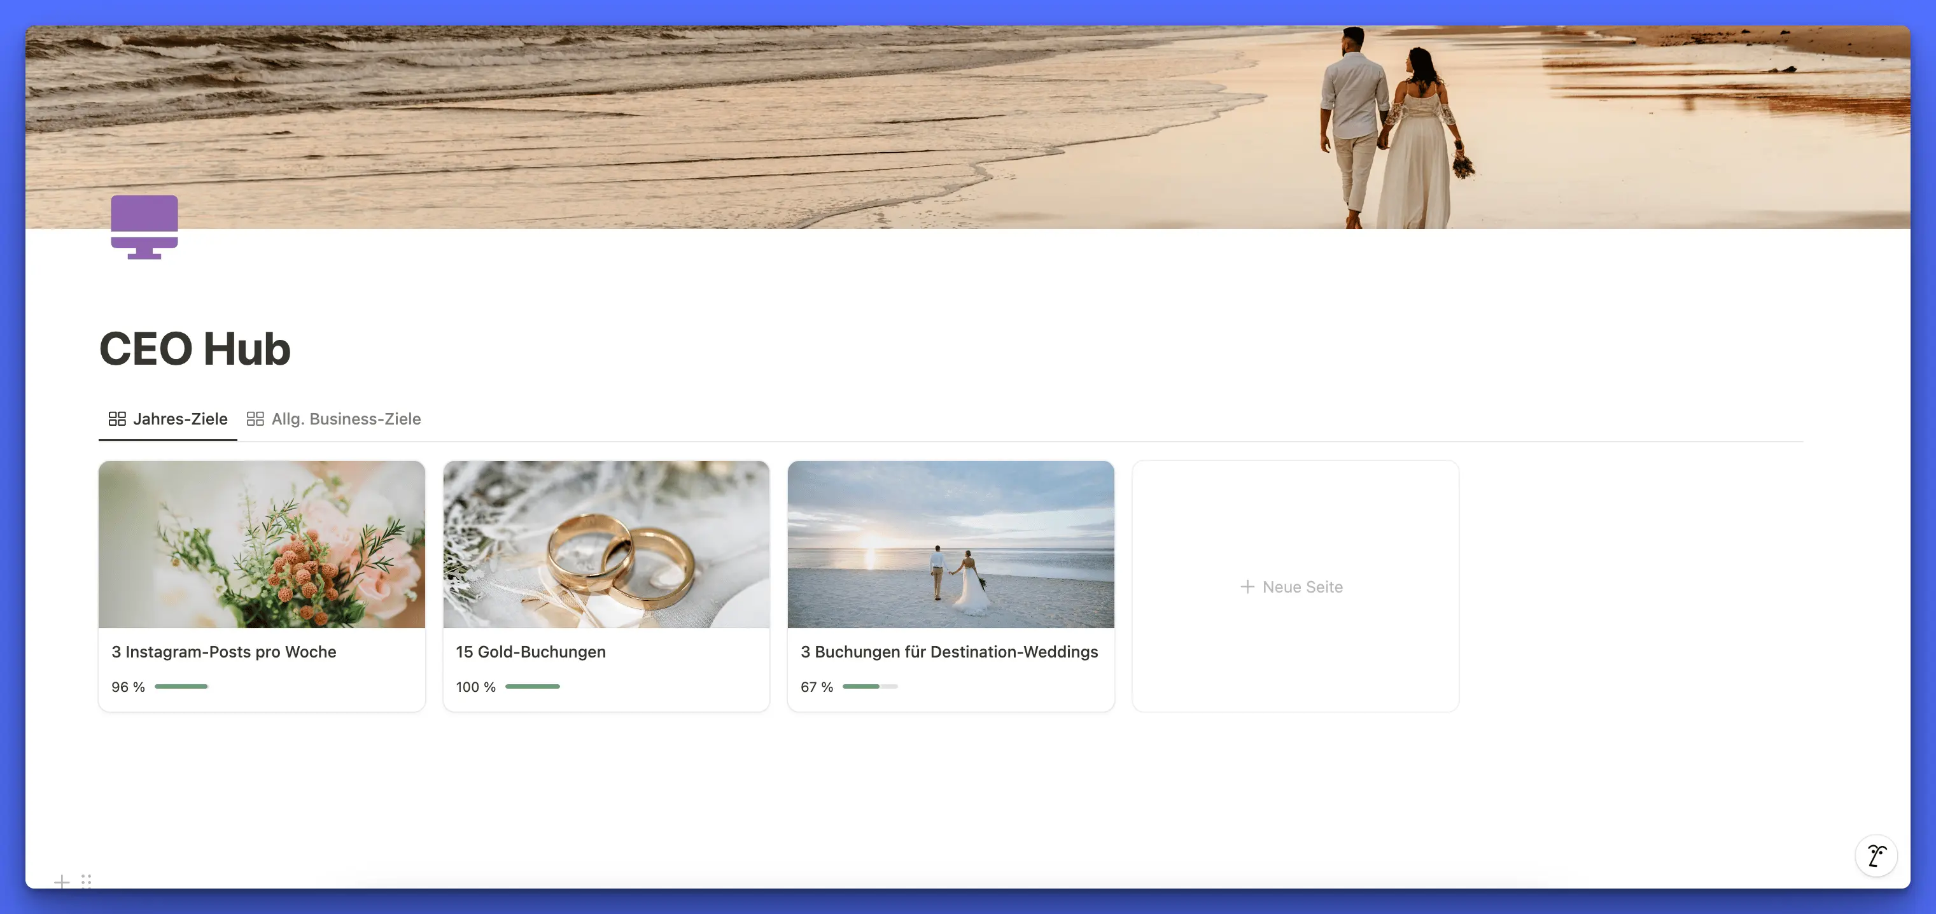Switch to the Jahres-Ziele tab
This screenshot has height=914, width=1936.
click(x=179, y=419)
